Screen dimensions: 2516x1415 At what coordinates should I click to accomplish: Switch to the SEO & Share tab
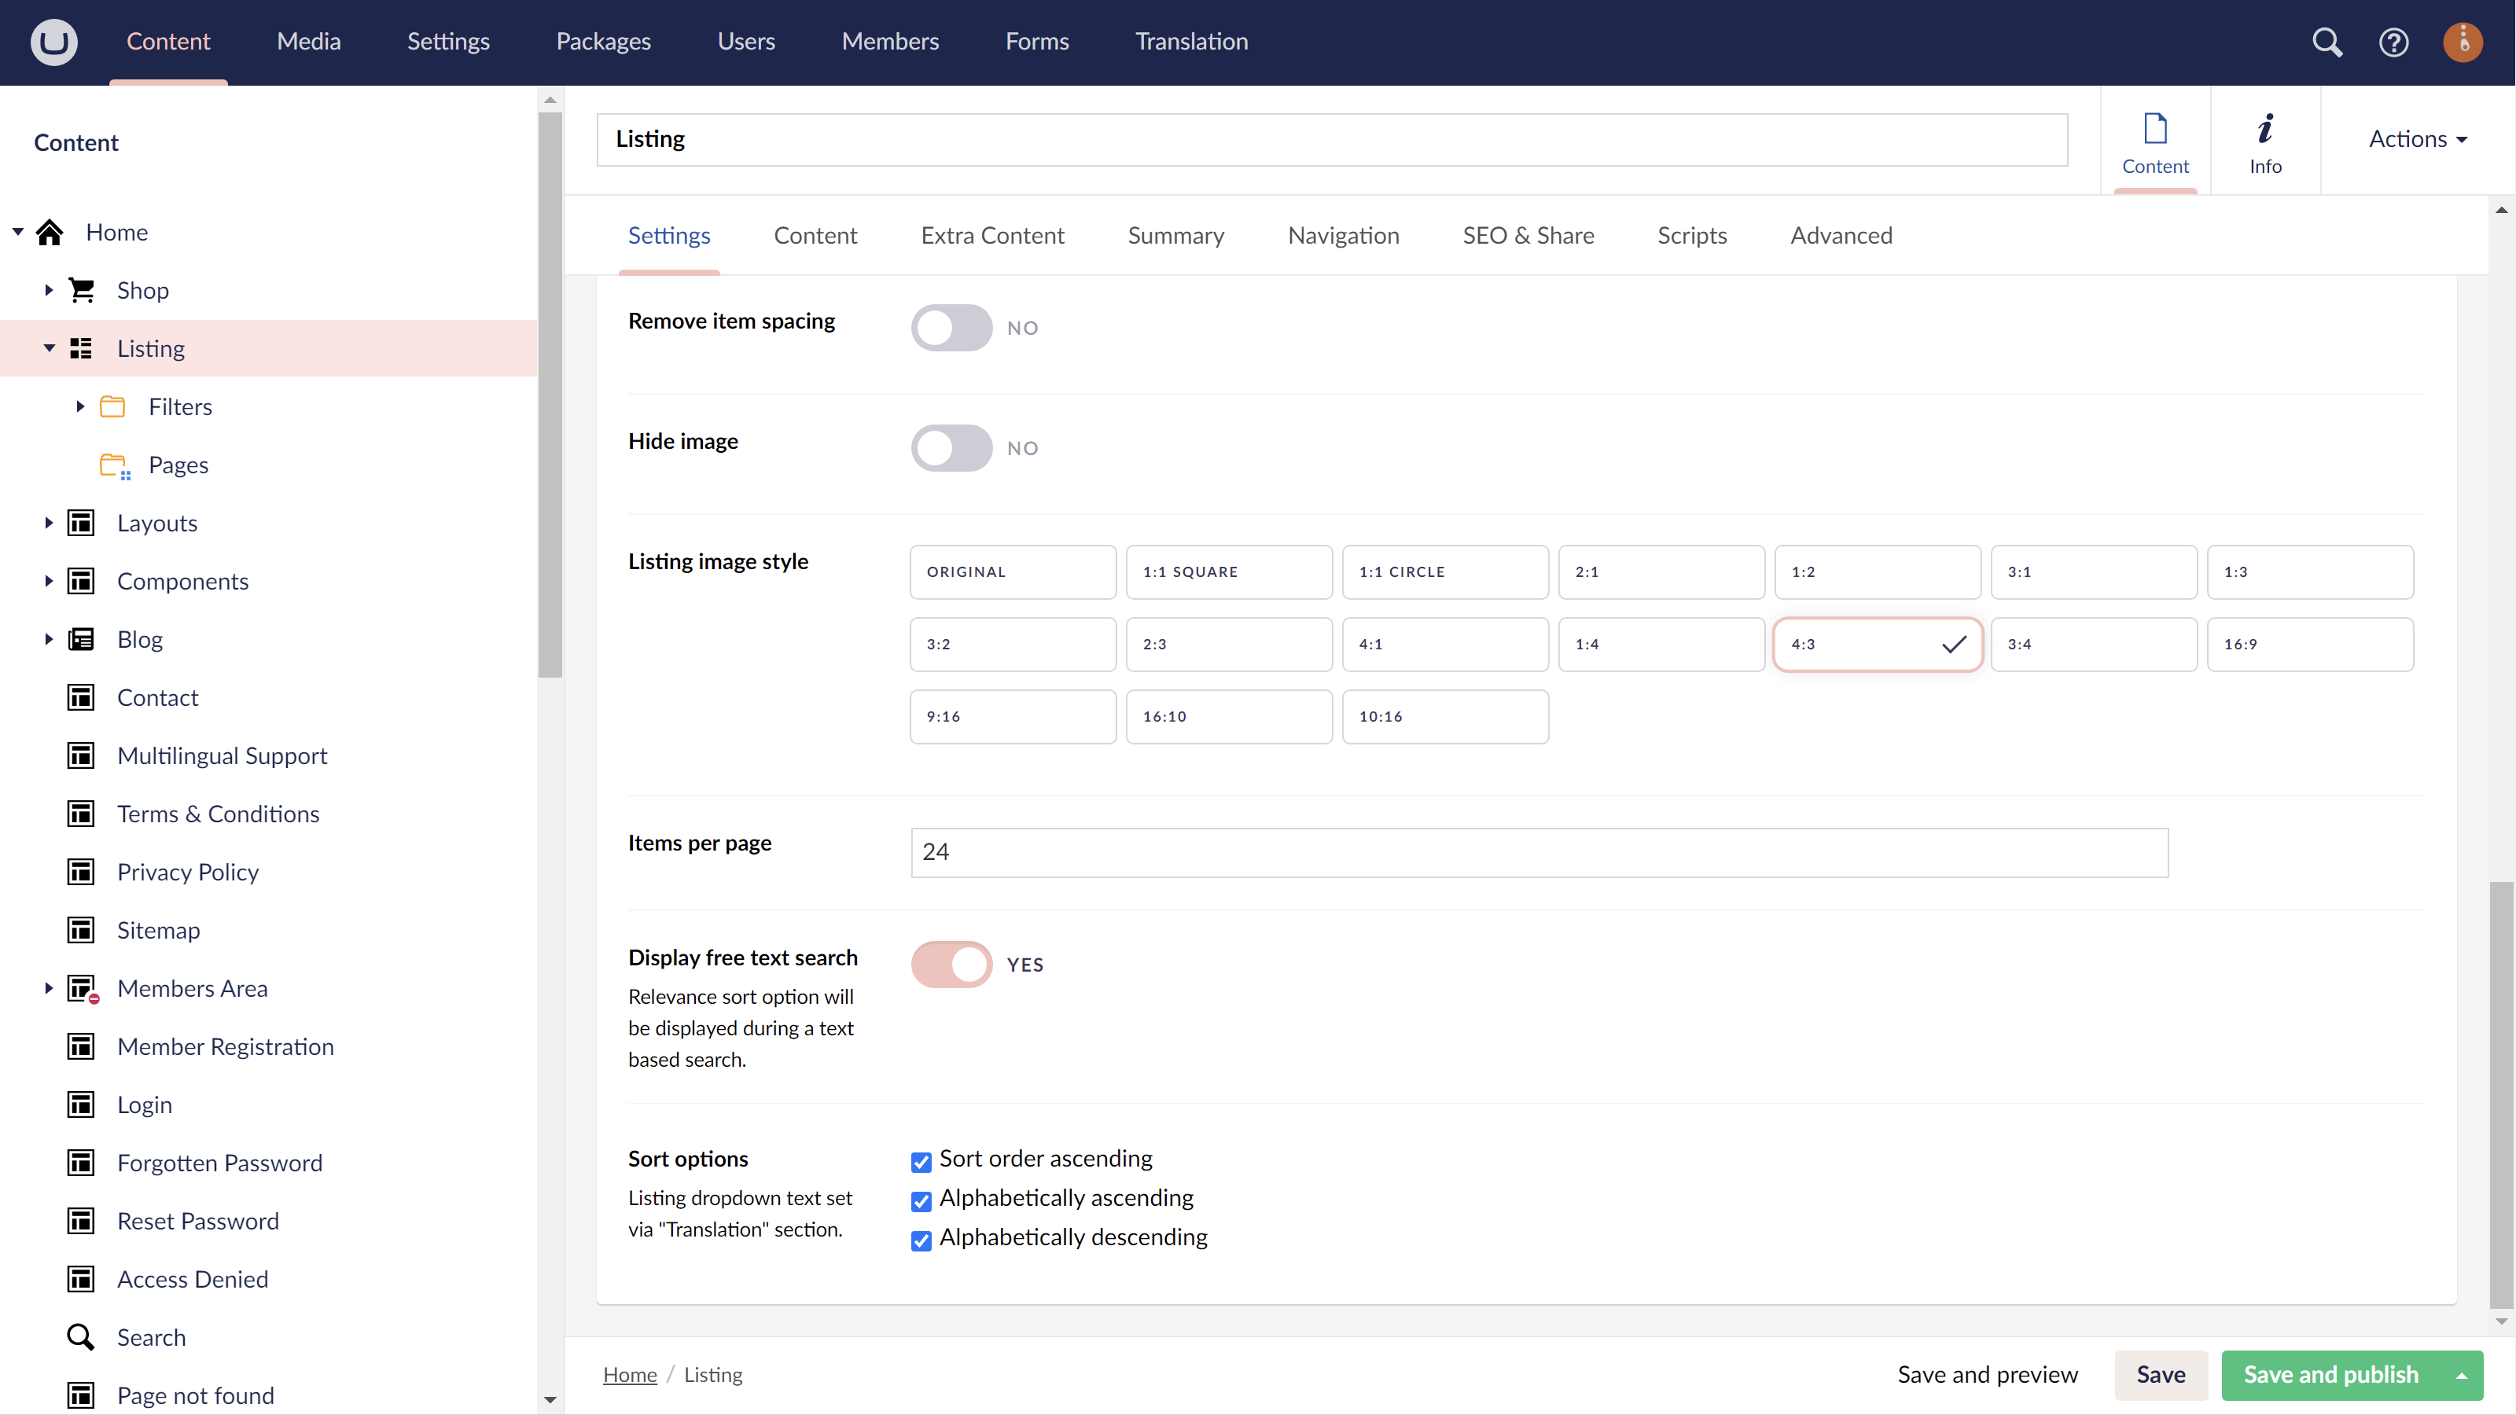1528,234
